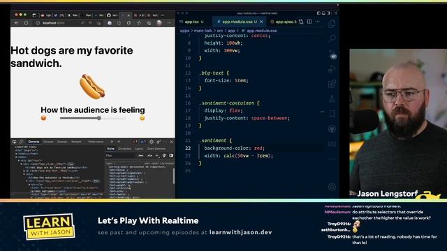Click the happy emoji right of the slider
The height and width of the screenshot is (251, 447).
pyautogui.click(x=142, y=118)
